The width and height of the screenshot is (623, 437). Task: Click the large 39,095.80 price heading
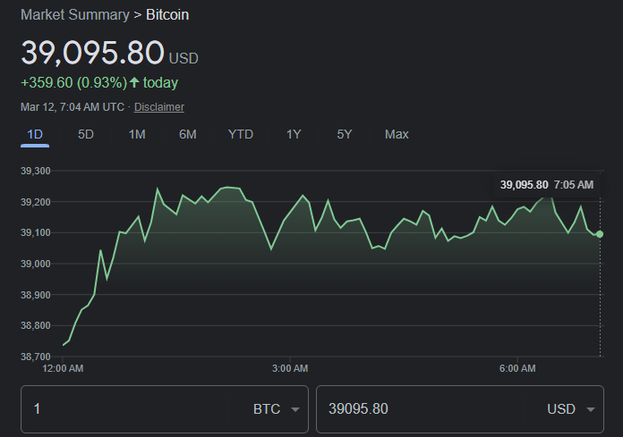92,53
